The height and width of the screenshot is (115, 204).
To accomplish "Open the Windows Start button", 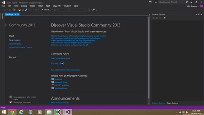I will tap(4, 112).
